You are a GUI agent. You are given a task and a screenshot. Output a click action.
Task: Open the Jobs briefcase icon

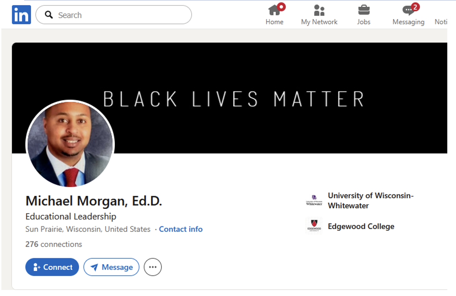(x=363, y=10)
